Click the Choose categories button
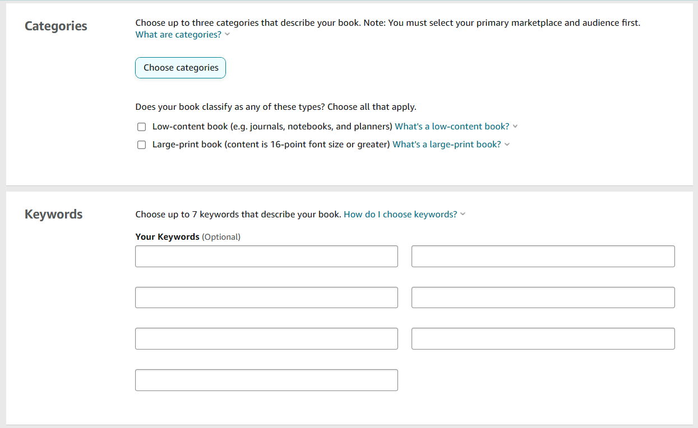The image size is (698, 428). pyautogui.click(x=181, y=68)
